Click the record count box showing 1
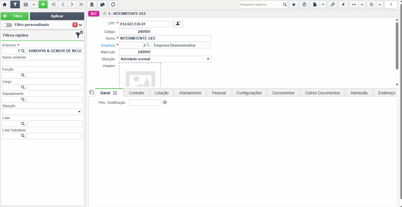 (x=391, y=4)
